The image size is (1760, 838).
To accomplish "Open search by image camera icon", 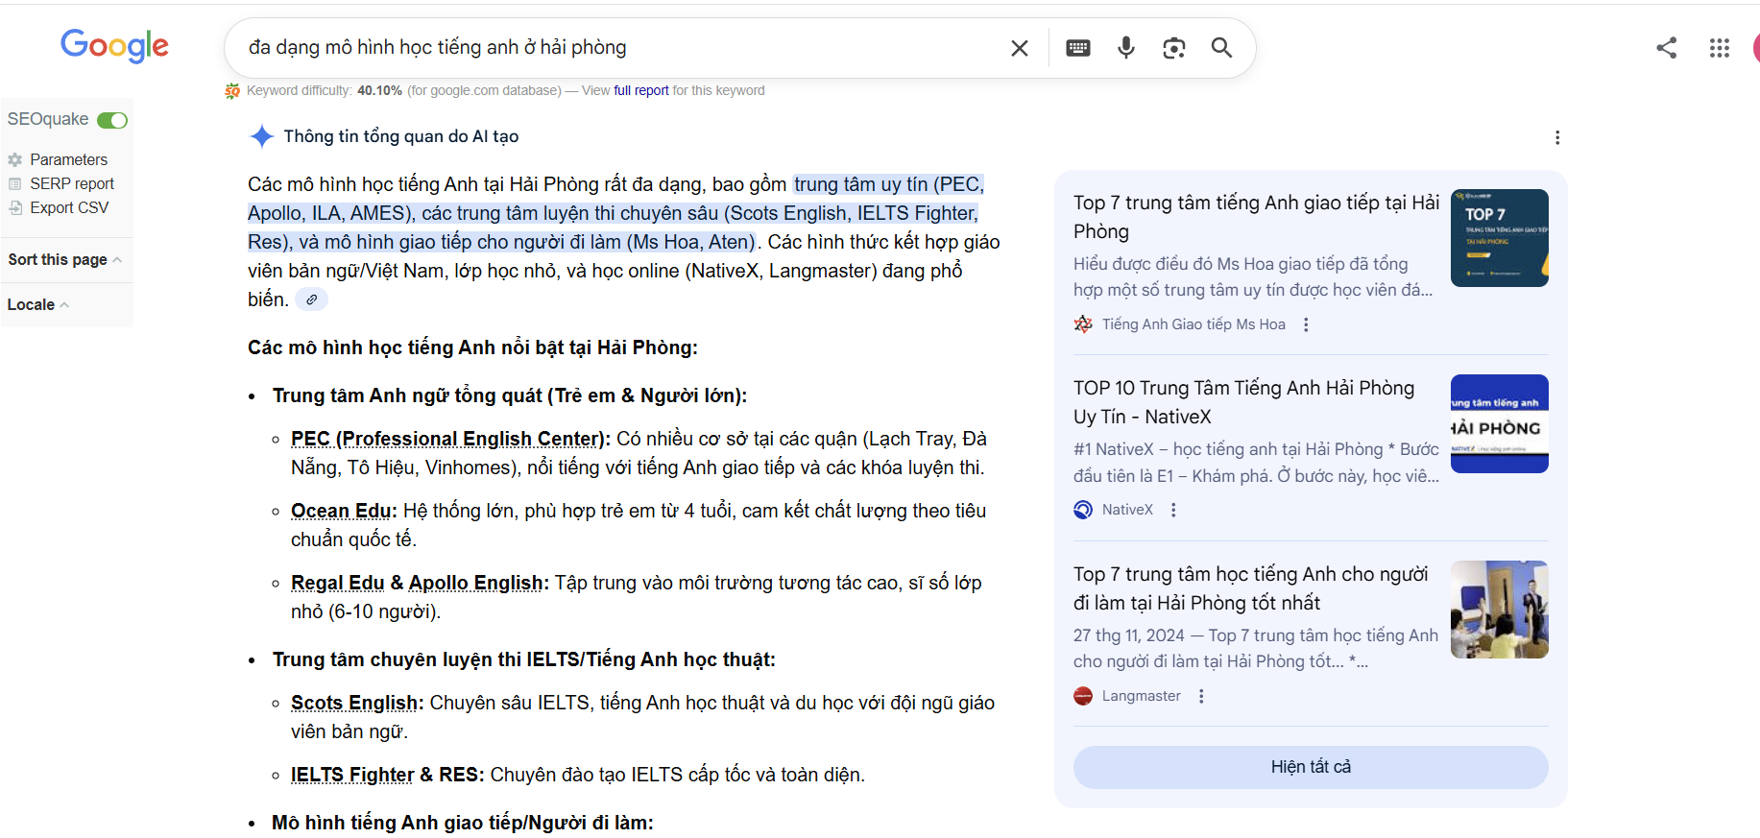I will click(1173, 48).
